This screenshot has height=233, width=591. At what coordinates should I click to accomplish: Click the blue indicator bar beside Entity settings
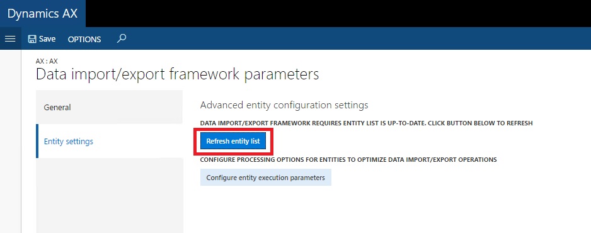click(x=37, y=141)
